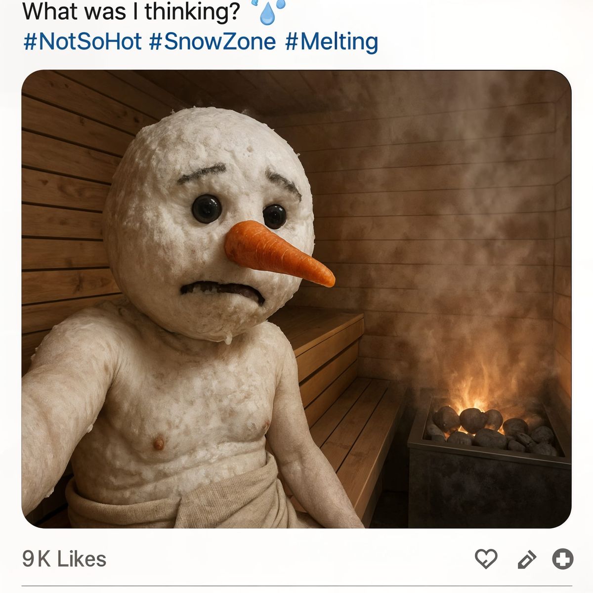Visit the #Melting hashtag page
This screenshot has width=593, height=593.
click(x=332, y=42)
